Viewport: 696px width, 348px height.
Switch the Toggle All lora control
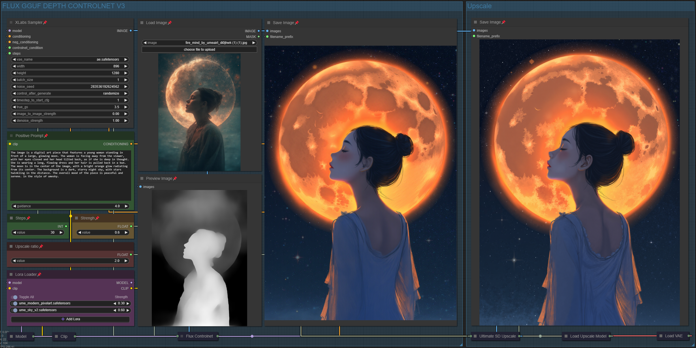coord(14,297)
